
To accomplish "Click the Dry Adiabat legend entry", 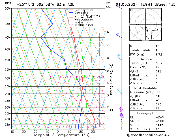I will tap(81, 17).
